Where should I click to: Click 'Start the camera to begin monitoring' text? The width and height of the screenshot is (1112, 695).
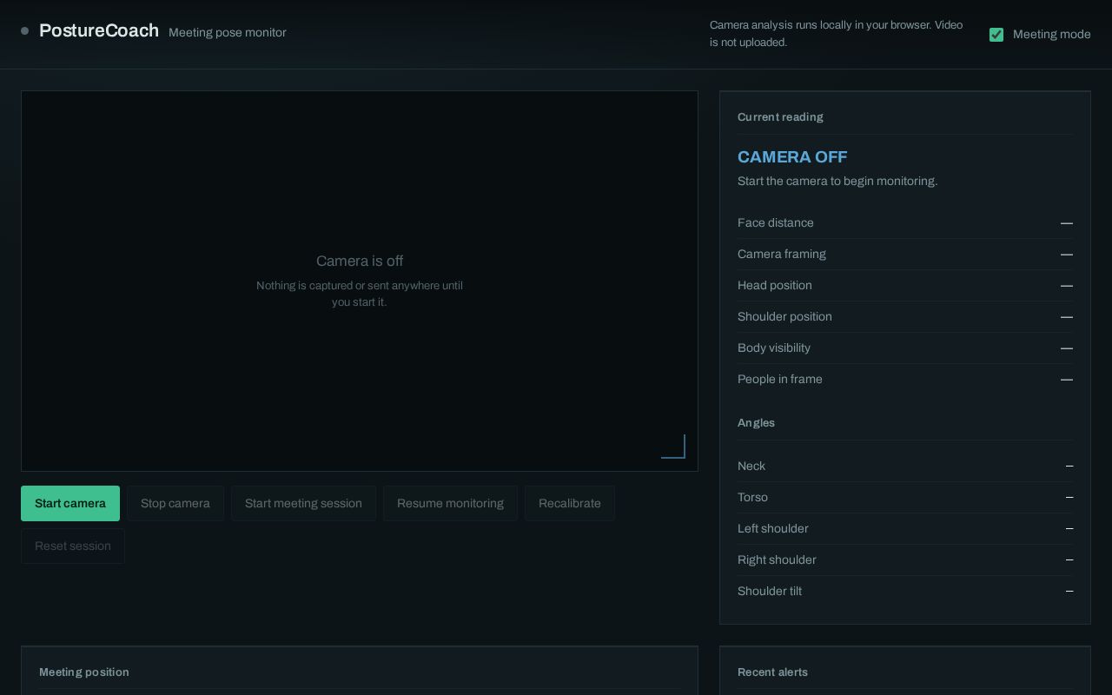pos(837,182)
